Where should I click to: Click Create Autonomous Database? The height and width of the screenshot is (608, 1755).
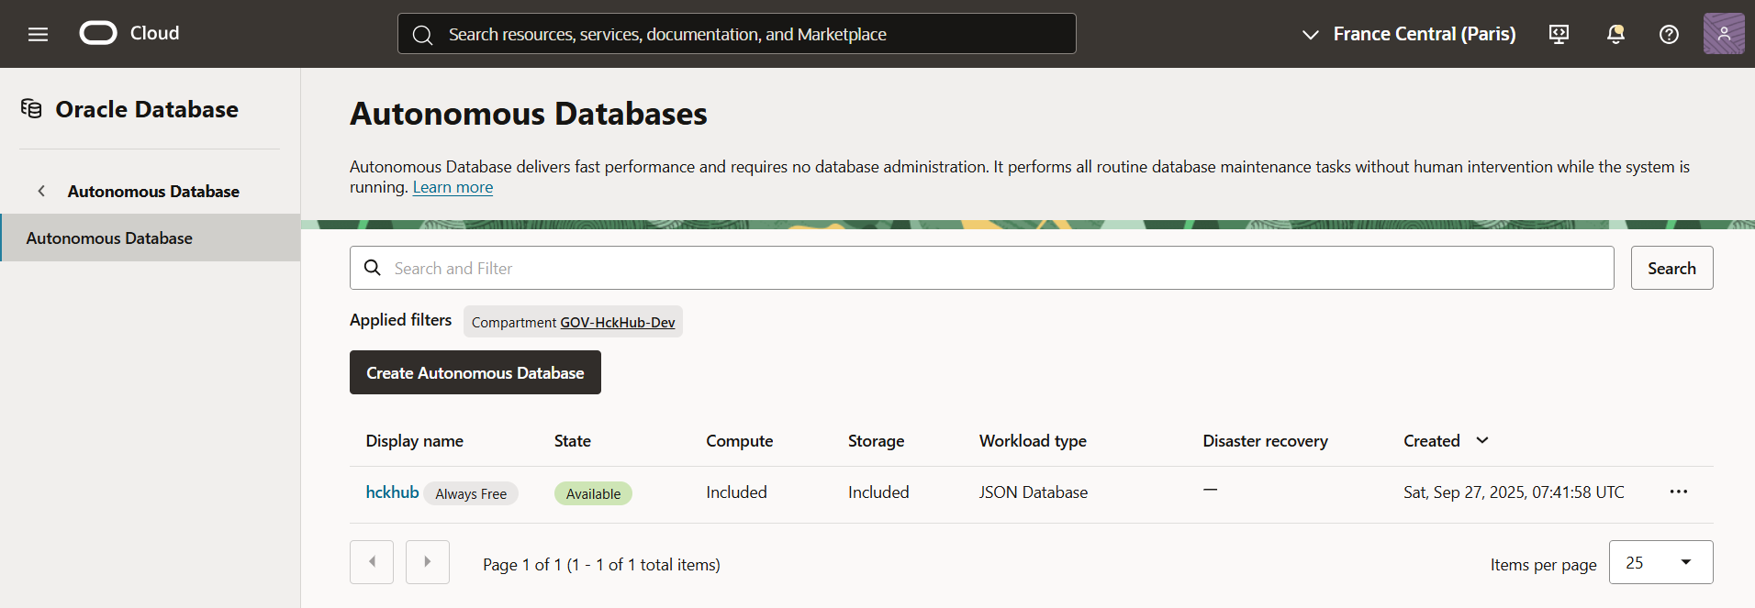tap(475, 372)
